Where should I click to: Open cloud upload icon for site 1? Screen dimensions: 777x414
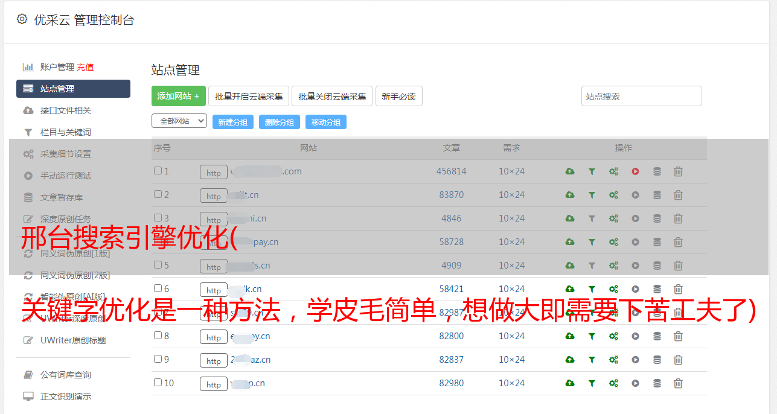pos(570,171)
